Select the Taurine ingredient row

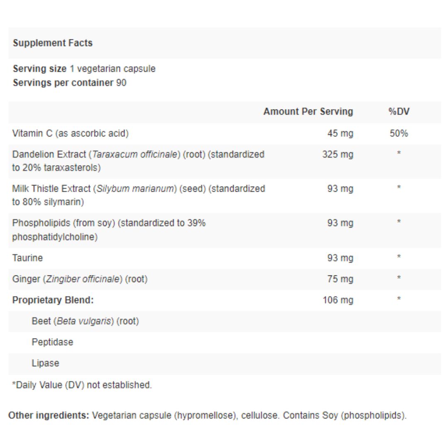(224, 258)
